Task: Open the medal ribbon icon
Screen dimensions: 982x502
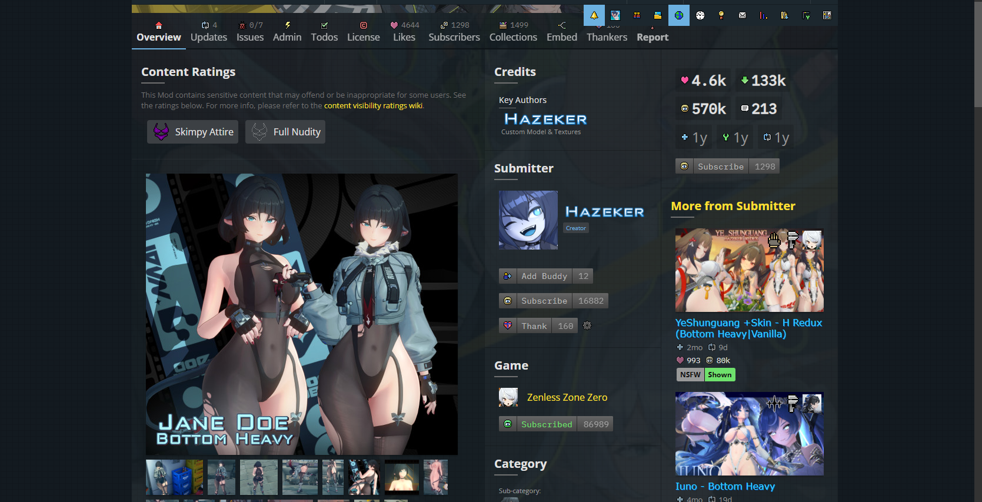Action: pyautogui.click(x=721, y=15)
